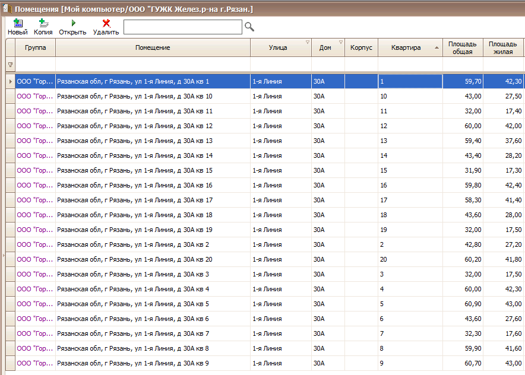Click the window door icon in title bar

(x=7, y=9)
